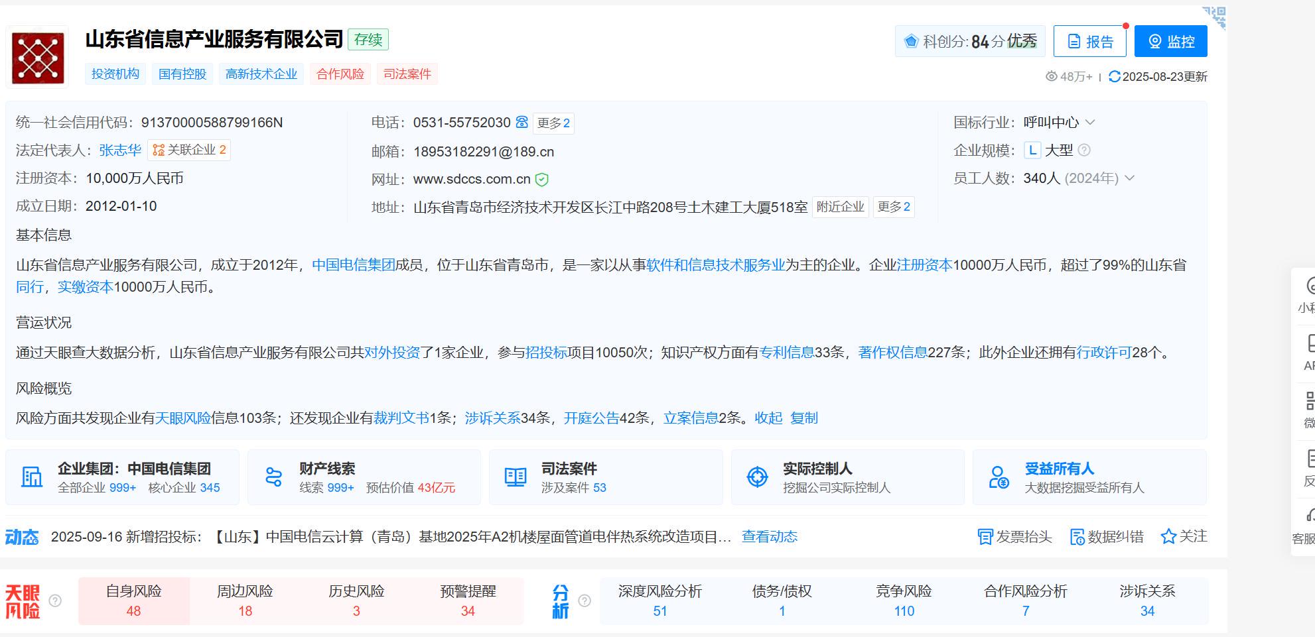The image size is (1315, 637).
Task: Click the company logo thumbnail
Action: pos(38,58)
